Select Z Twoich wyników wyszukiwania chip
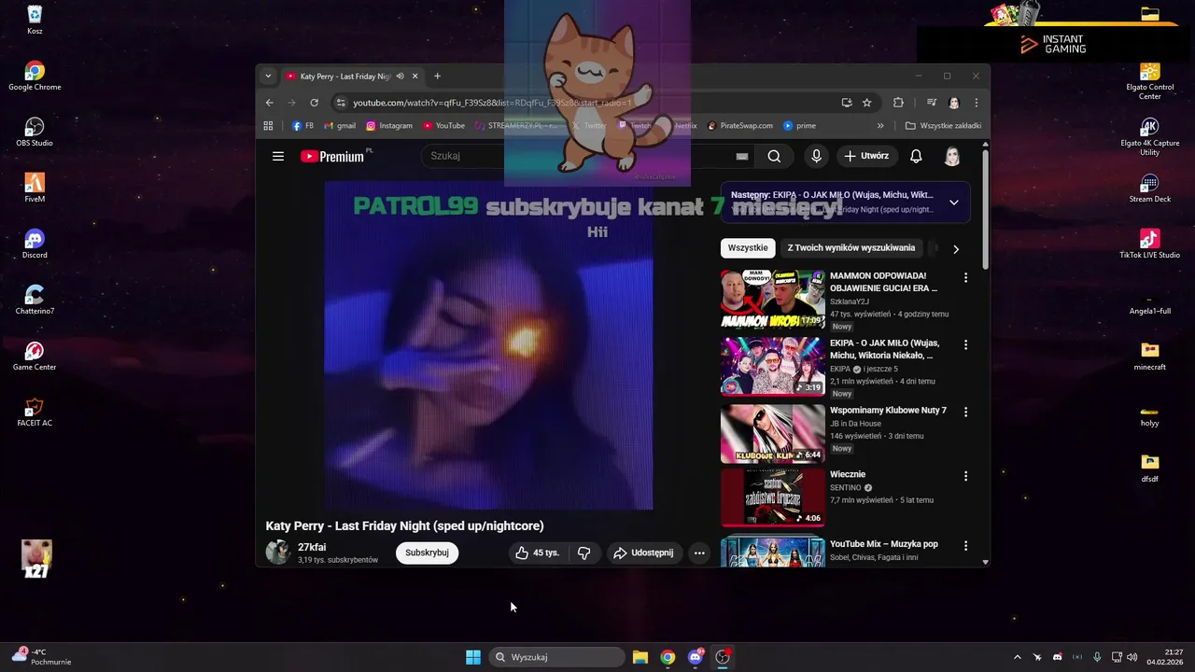1195x672 pixels. [851, 248]
